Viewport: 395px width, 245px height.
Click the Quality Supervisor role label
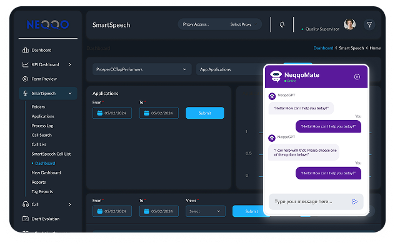322,29
